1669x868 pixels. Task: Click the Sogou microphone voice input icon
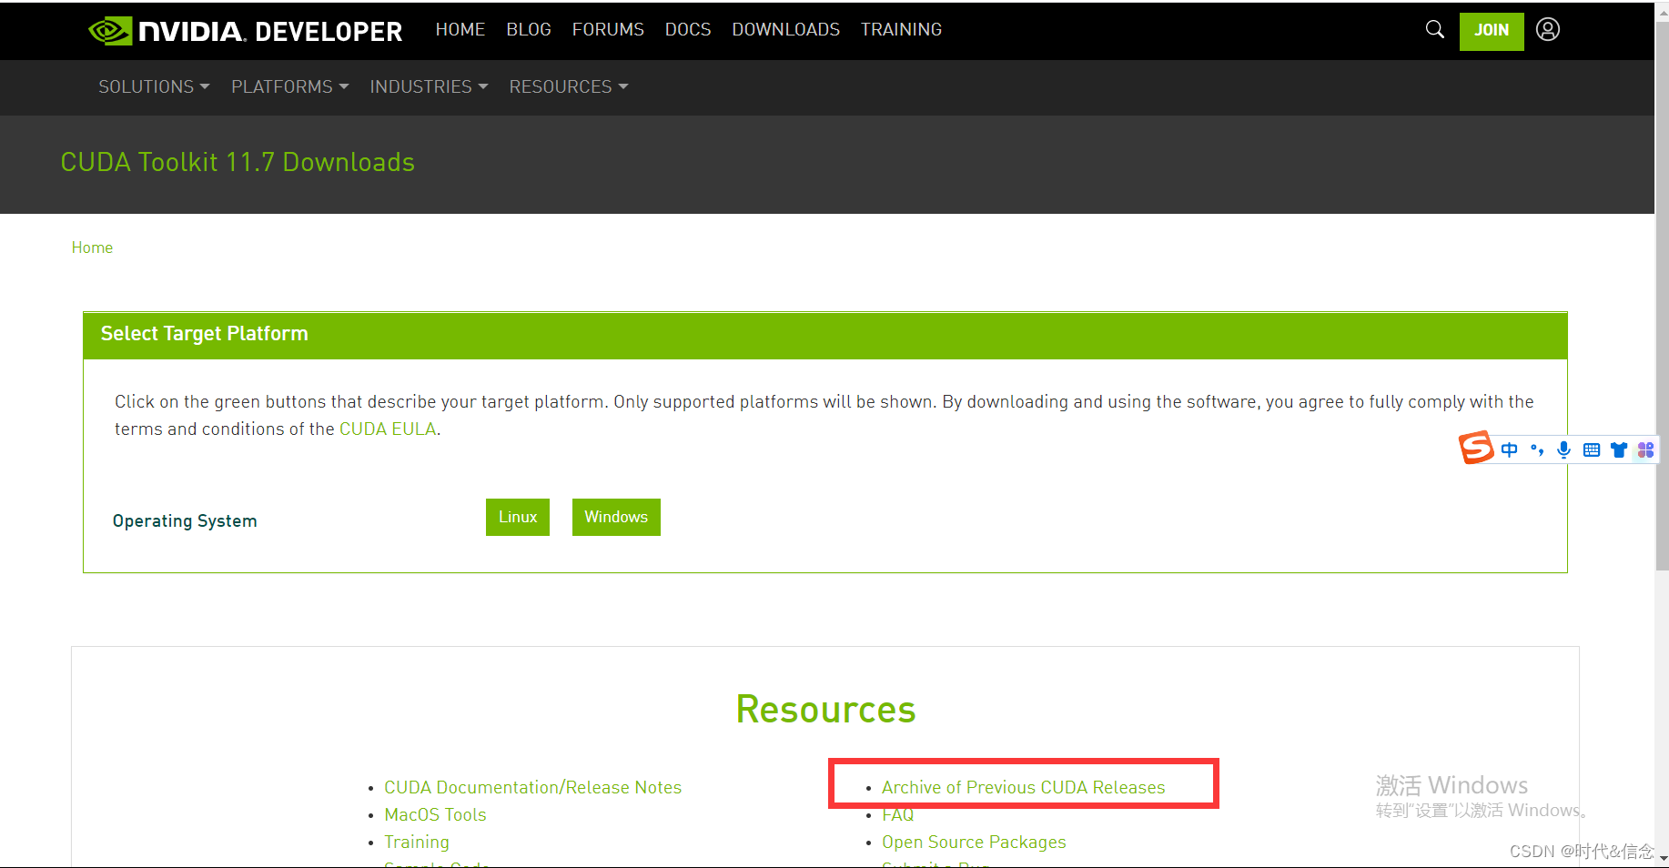click(x=1563, y=449)
